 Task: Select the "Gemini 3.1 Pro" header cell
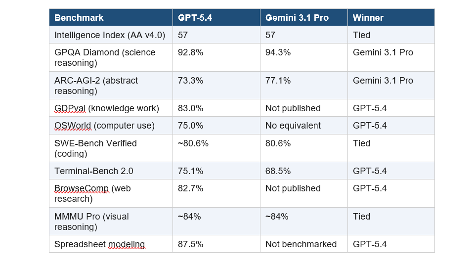[297, 18]
